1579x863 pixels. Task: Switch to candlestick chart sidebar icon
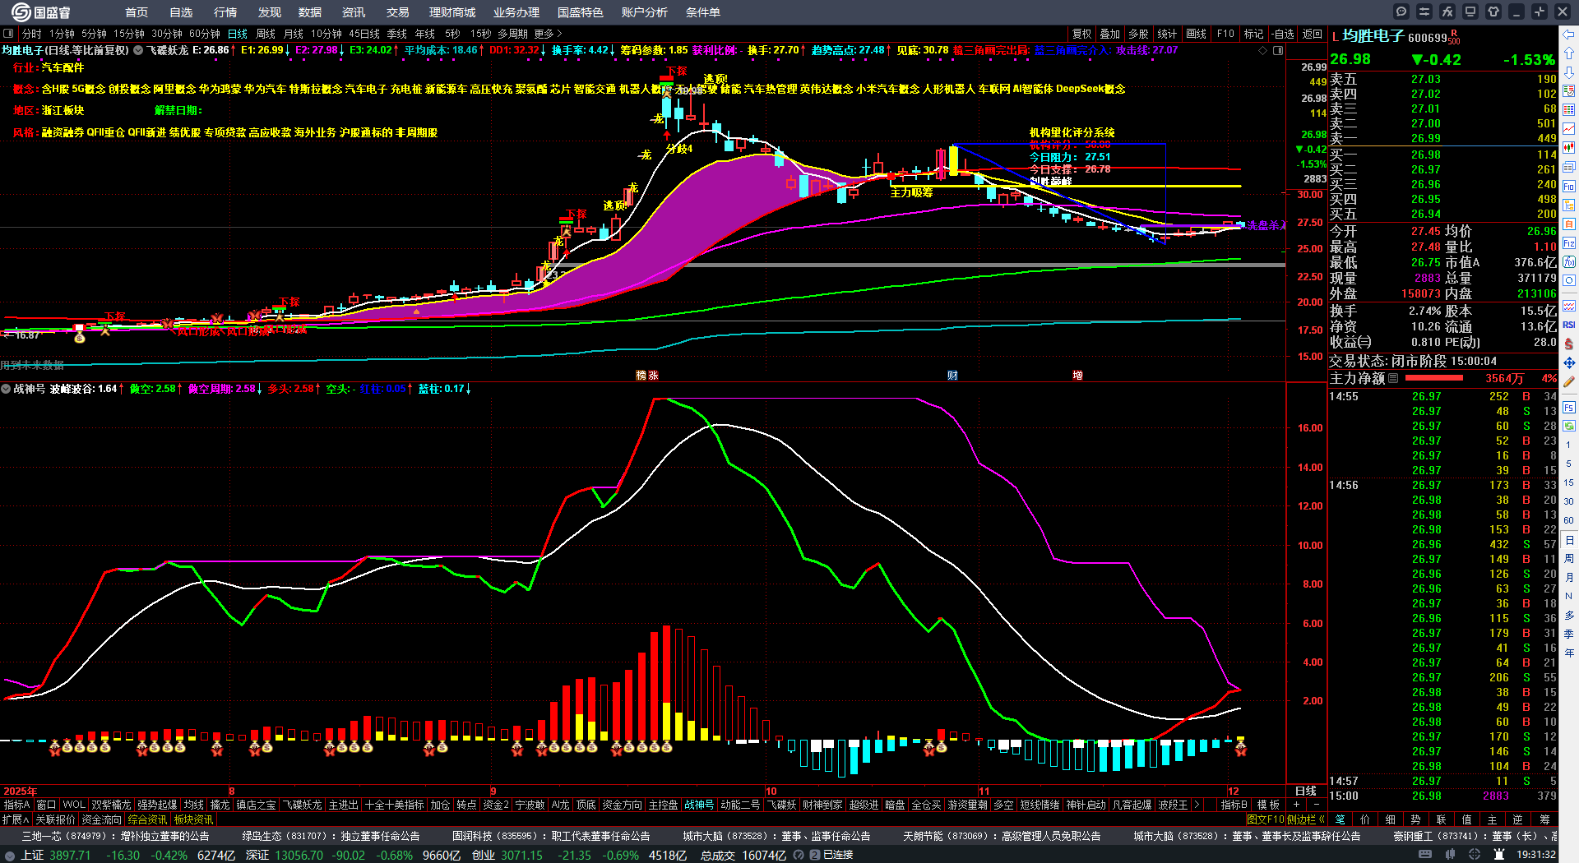coord(1569,148)
